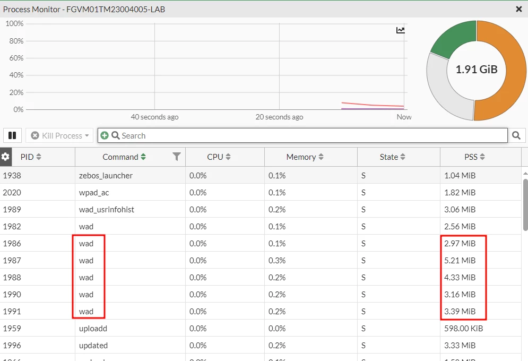528x361 pixels.
Task: Click the PID 1959 cell
Action: pos(12,328)
